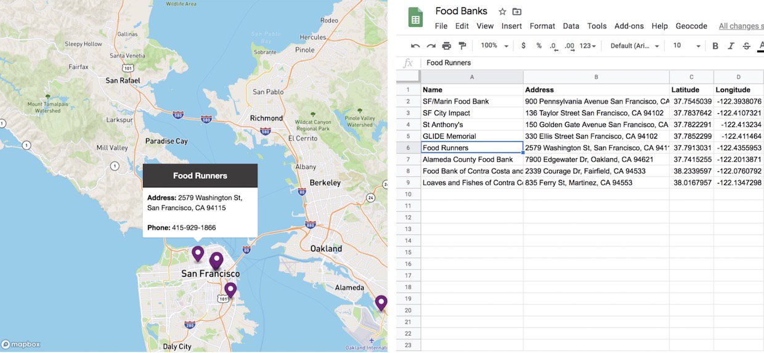Open the 100% zoom dropdown
Viewport: 764px width, 353px height.
pos(495,46)
